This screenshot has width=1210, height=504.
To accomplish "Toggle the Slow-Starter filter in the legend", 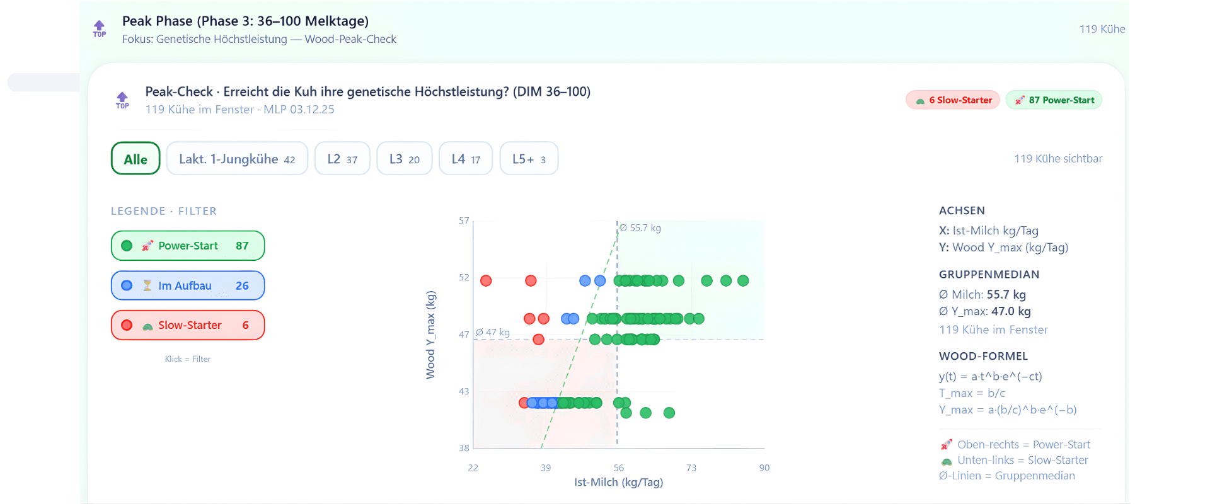I will 188,325.
